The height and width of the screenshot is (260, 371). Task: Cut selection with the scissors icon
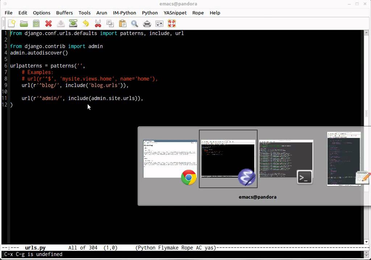point(98,23)
